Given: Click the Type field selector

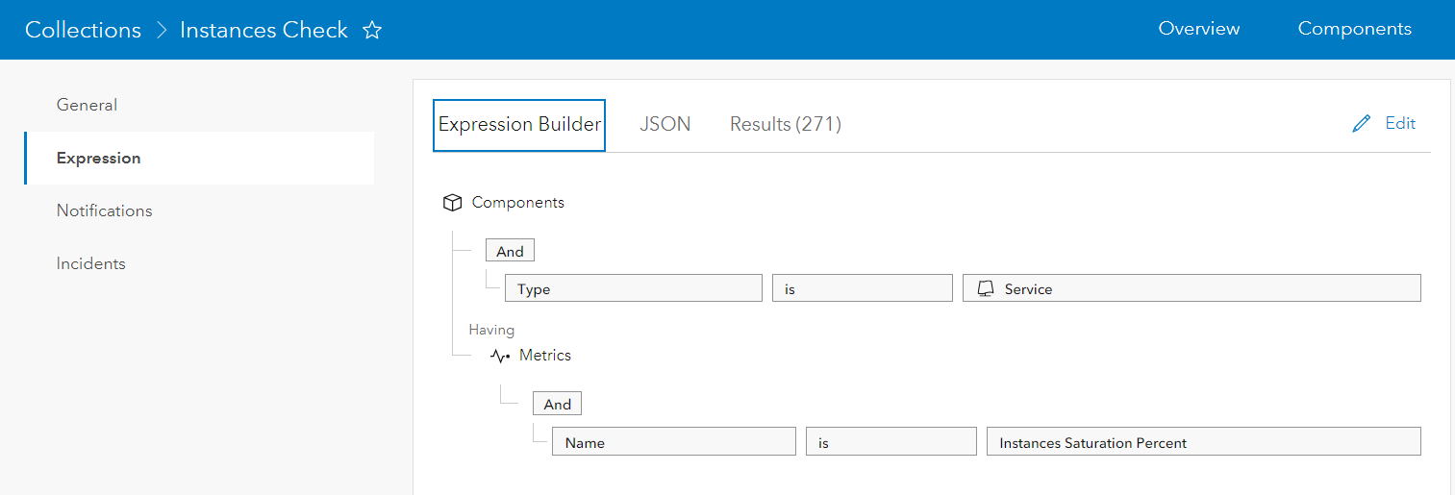Looking at the screenshot, I should click(633, 288).
